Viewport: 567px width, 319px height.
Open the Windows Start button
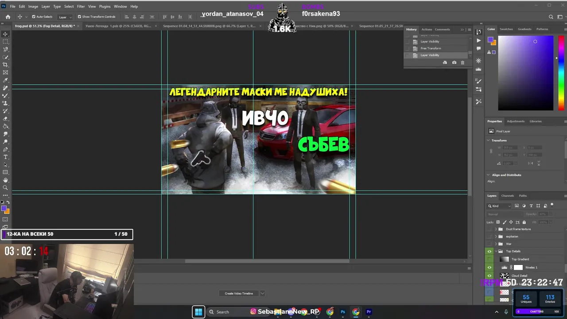click(x=198, y=312)
